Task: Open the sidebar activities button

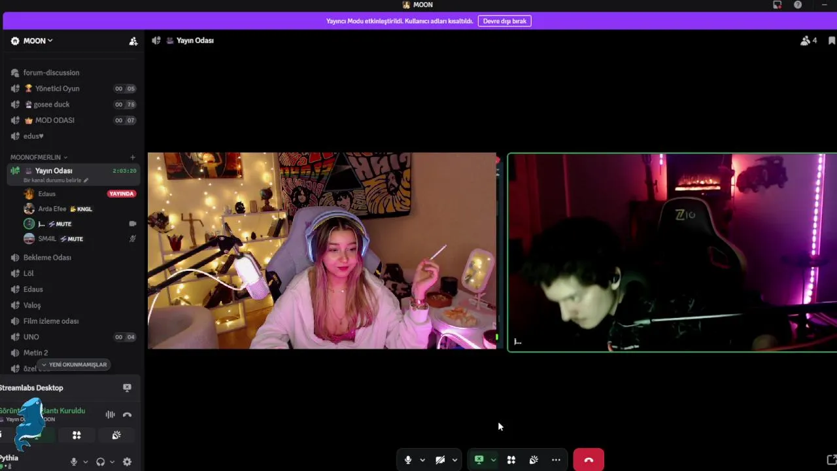Action: click(77, 435)
